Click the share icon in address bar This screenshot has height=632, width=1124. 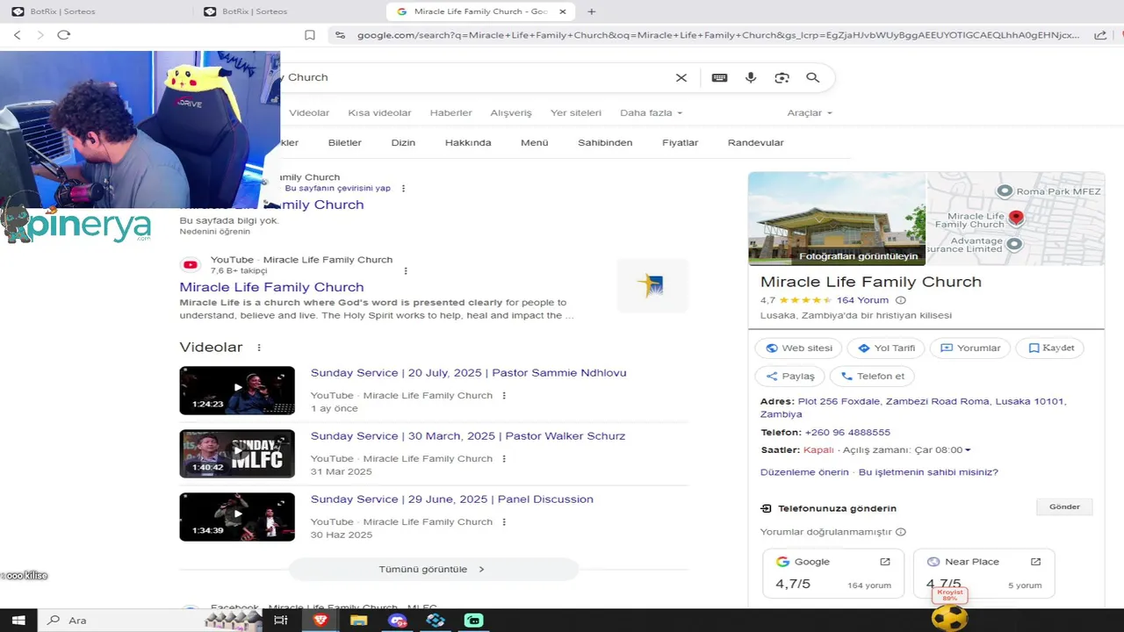[1100, 35]
